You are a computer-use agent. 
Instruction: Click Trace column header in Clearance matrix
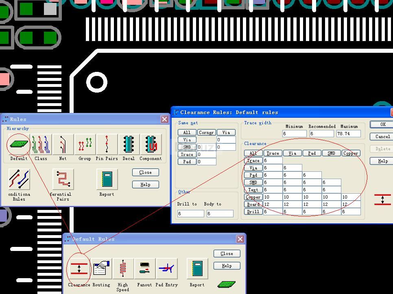(273, 153)
